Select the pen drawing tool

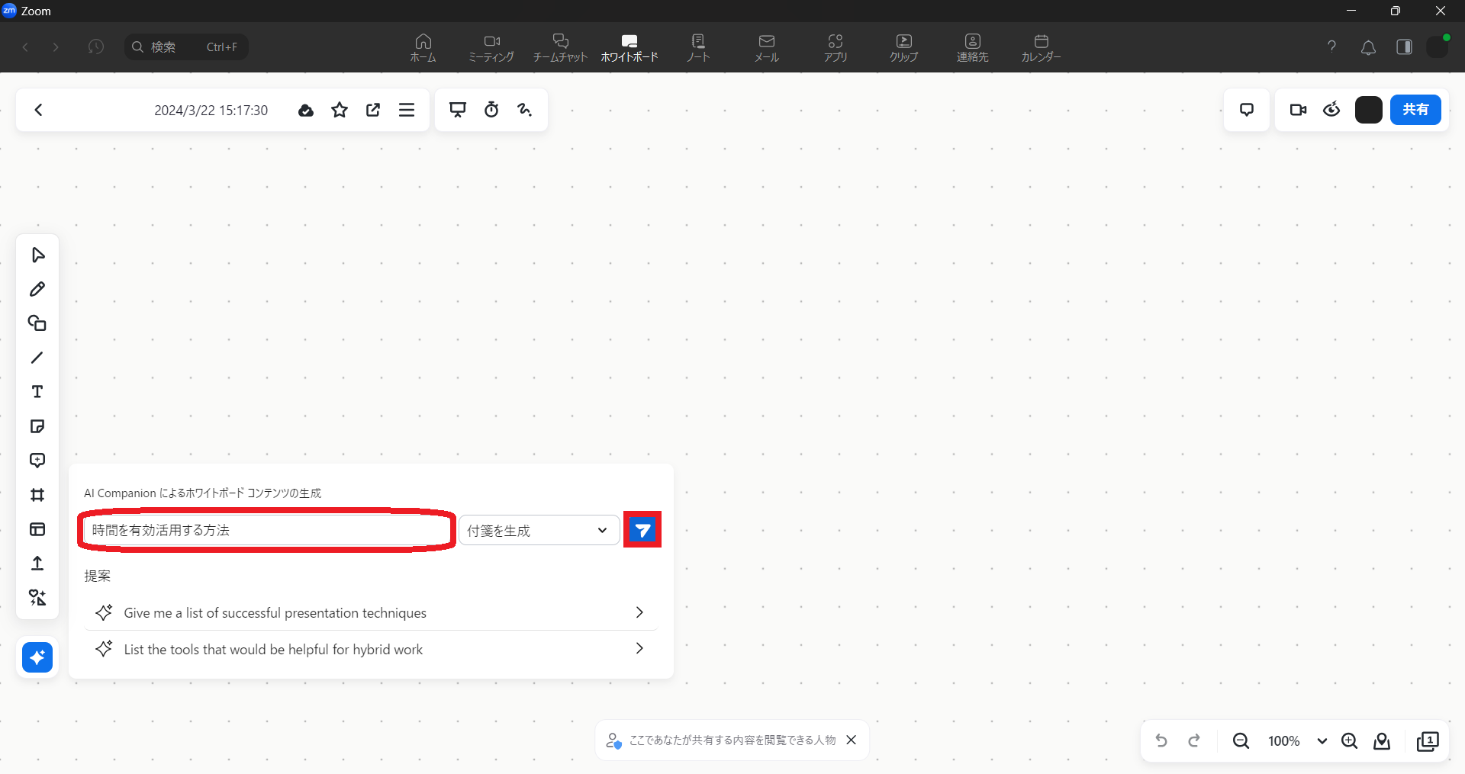coord(37,289)
